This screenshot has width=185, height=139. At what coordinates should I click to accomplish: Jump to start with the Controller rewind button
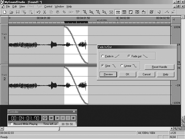(51, 118)
